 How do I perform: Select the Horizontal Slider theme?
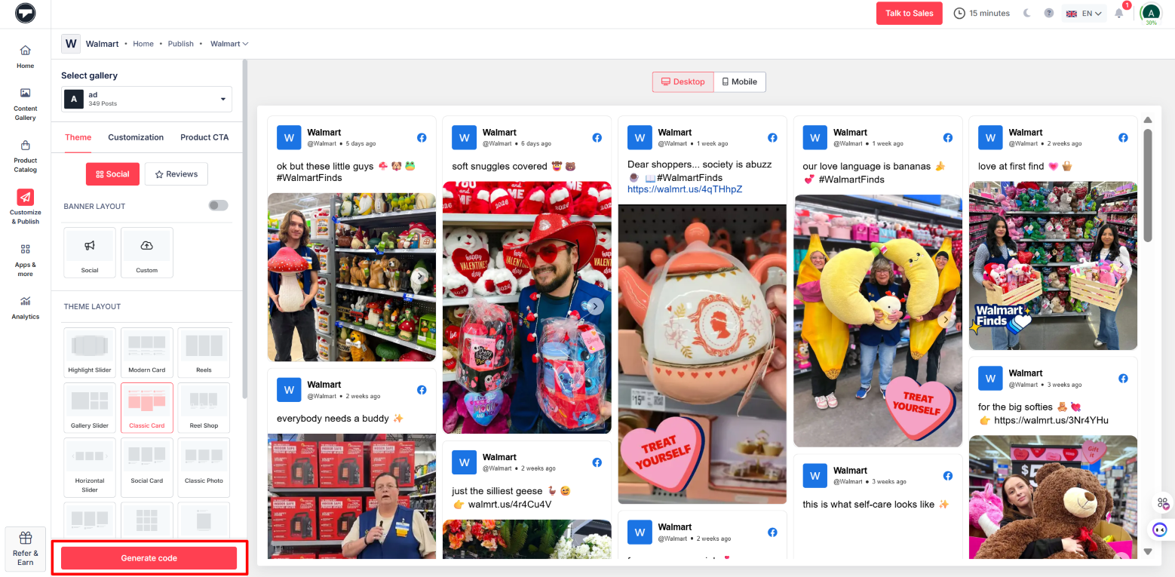coord(90,468)
